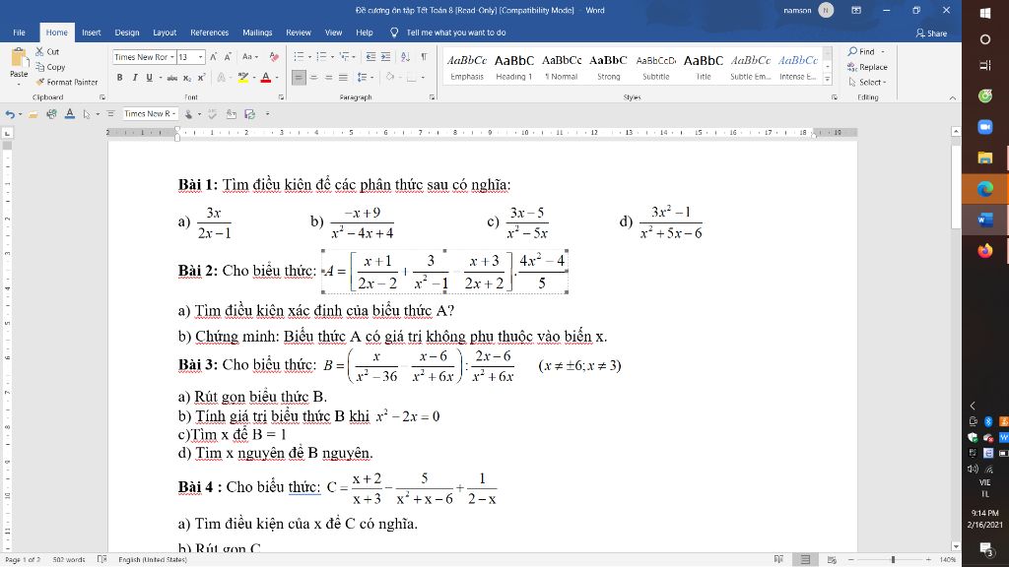Click the vertical scrollbar down arrow
Viewport: 1009px width, 567px height.
[956, 545]
